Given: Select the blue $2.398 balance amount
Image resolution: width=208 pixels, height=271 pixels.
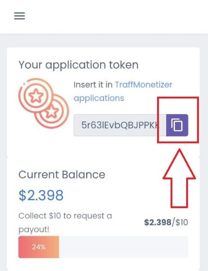Looking at the screenshot, I should (x=41, y=195).
